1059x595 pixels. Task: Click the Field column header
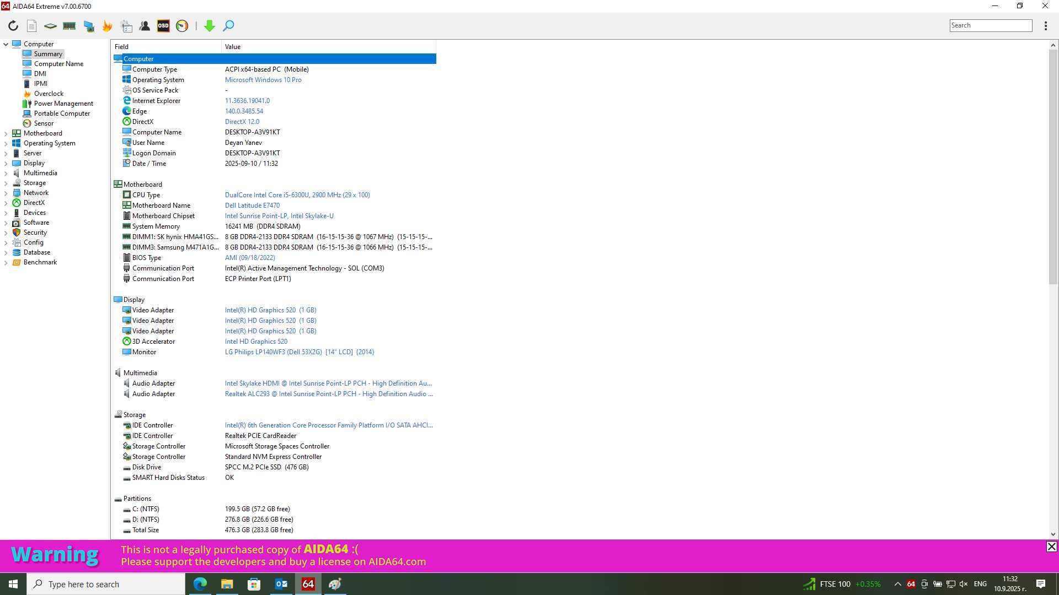tap(166, 47)
